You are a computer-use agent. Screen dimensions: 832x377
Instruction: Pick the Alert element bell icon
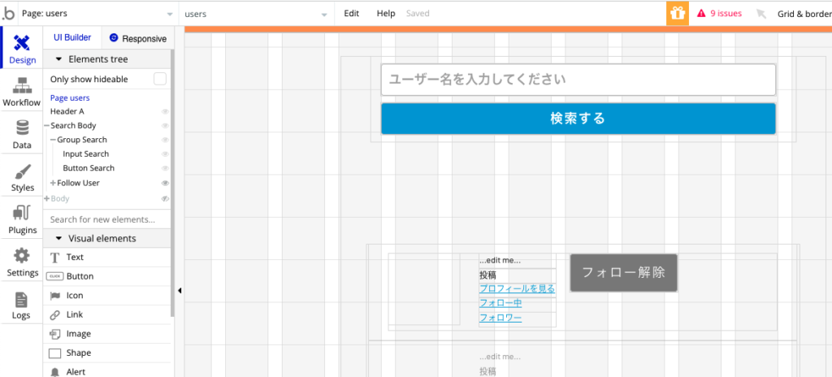(54, 372)
